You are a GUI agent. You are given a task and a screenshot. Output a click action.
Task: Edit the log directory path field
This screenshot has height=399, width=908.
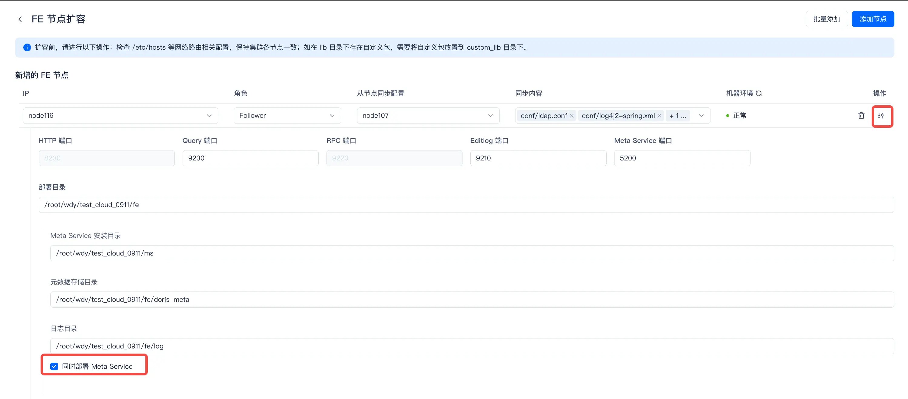(472, 346)
